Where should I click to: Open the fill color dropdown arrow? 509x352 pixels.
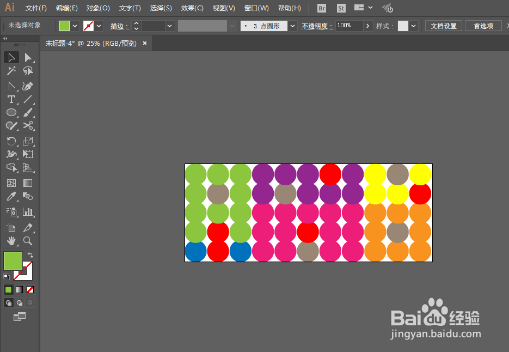click(75, 26)
